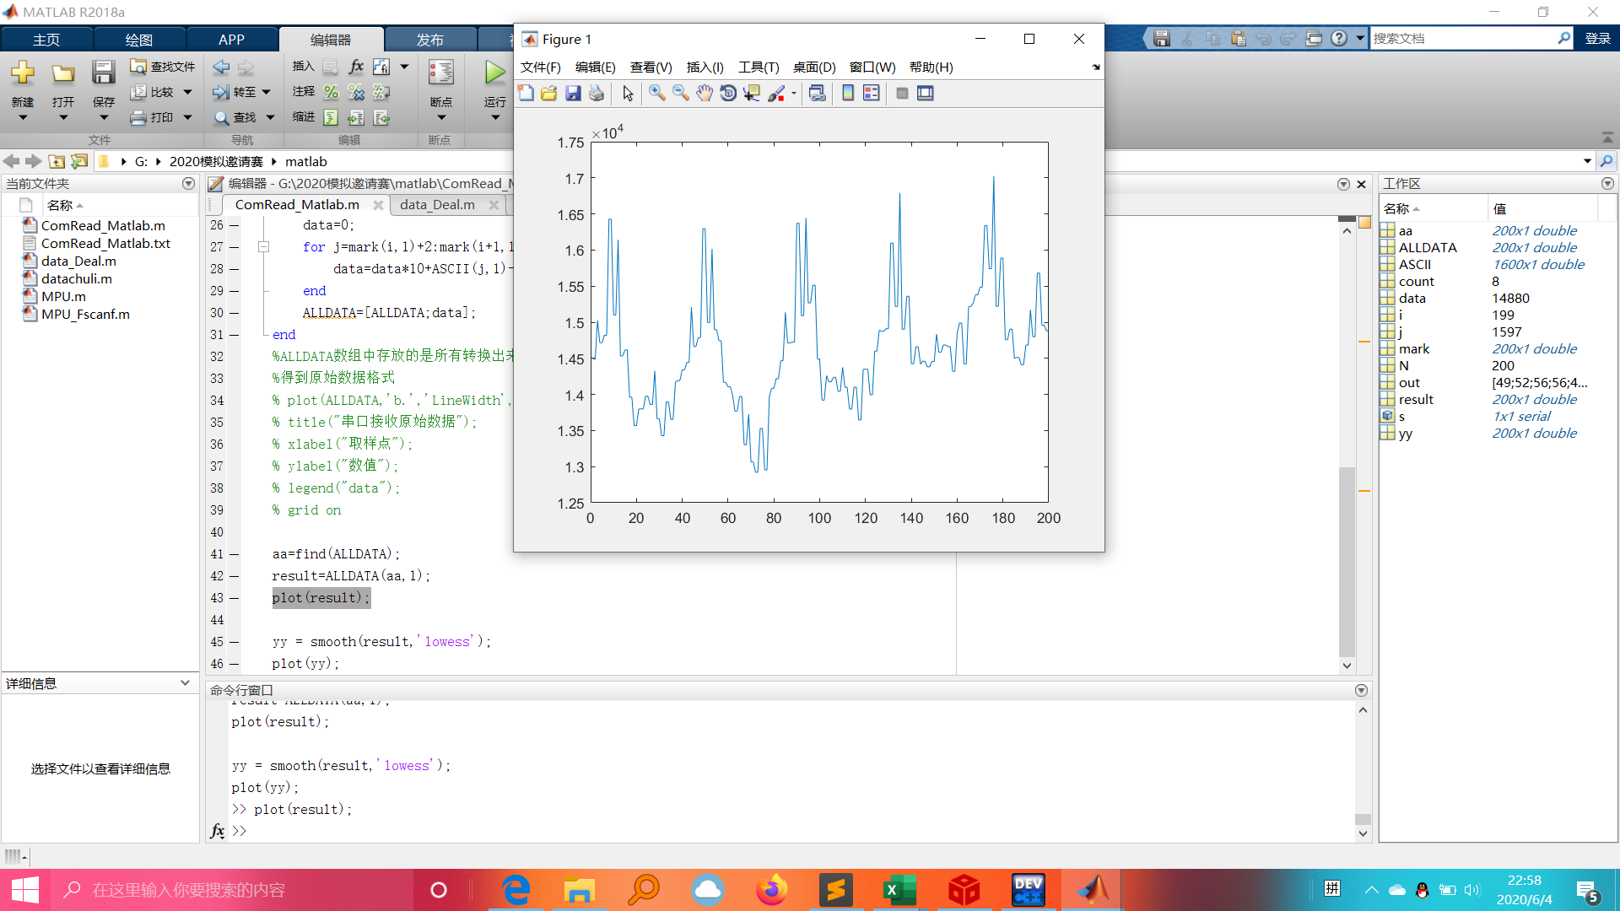
Task: Open 工具(T) menu in Figure 1
Action: [x=755, y=67]
